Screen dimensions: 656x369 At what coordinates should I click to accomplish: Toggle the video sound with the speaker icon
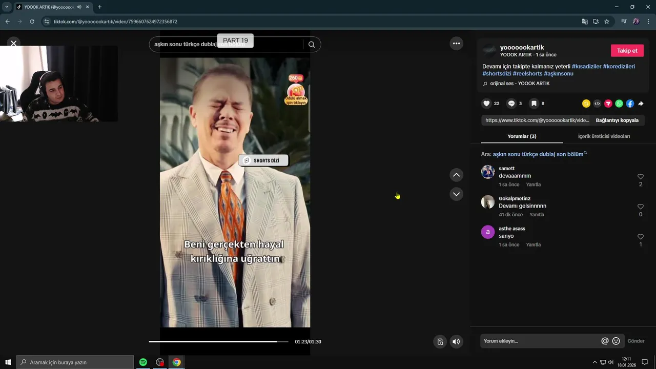coord(456,342)
